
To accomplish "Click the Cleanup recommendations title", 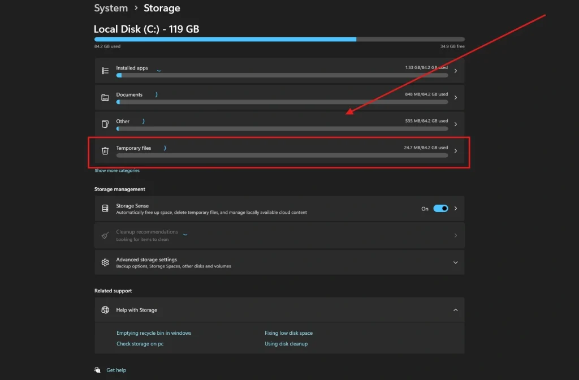I will pos(147,232).
